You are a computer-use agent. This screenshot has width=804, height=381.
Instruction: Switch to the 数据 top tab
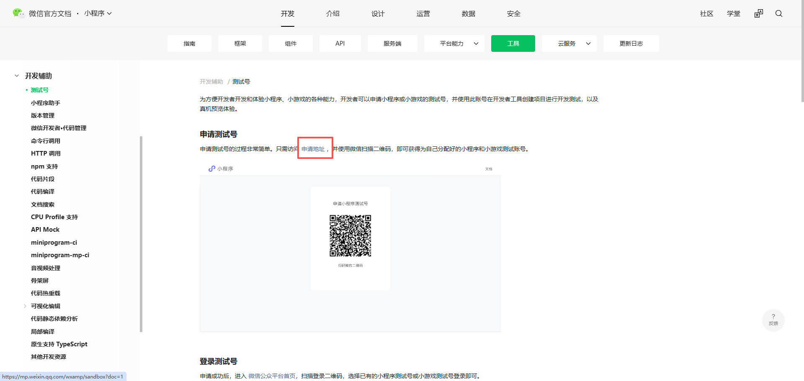coord(469,13)
